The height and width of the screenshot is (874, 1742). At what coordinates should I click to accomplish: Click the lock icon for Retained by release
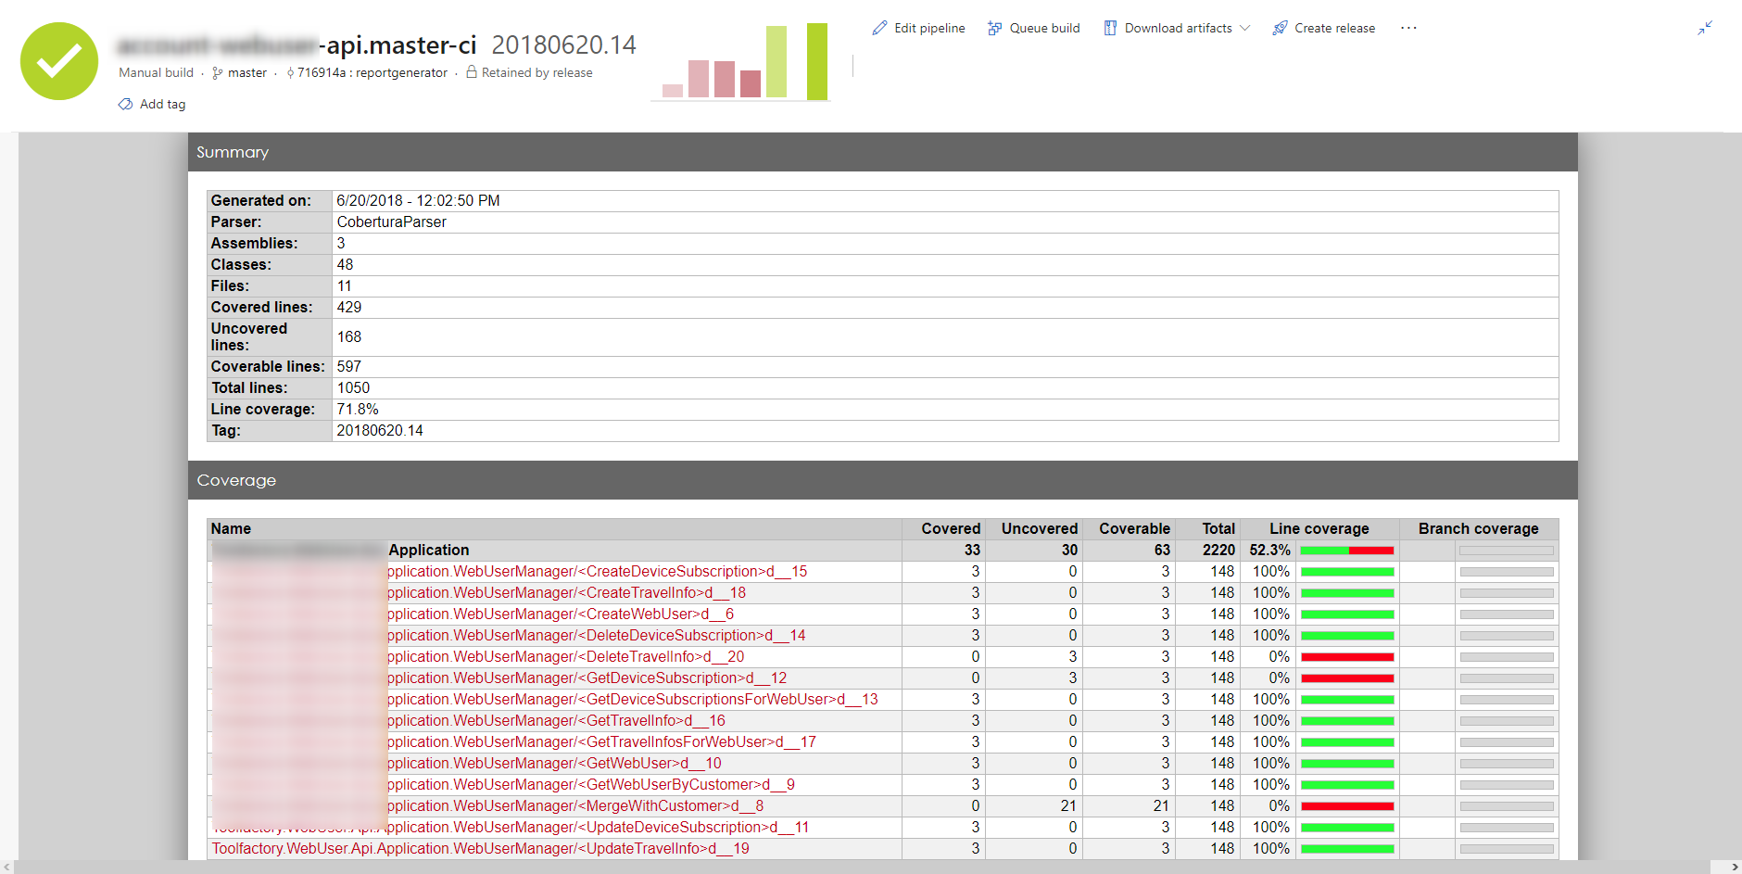(x=471, y=72)
